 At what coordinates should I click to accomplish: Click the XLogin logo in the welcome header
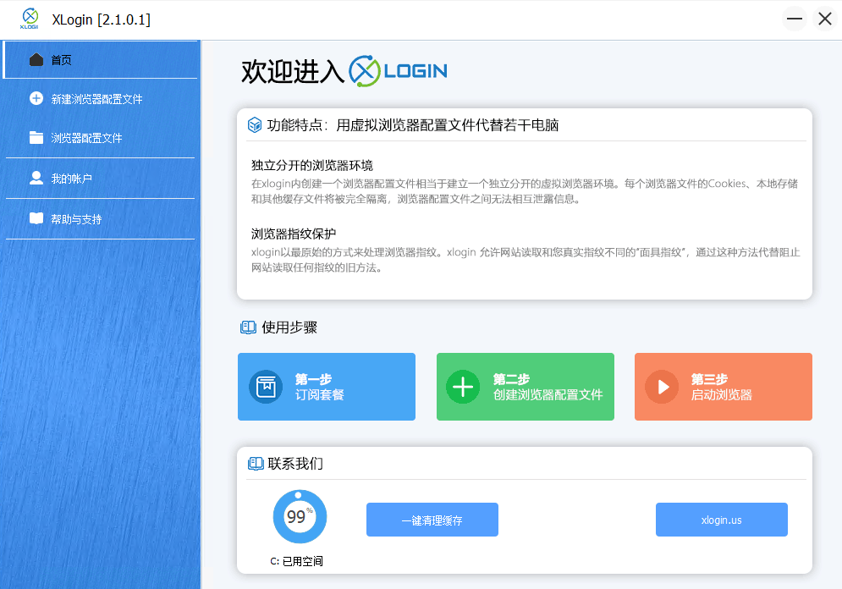[398, 71]
